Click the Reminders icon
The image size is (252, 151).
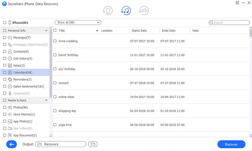click(x=10, y=80)
